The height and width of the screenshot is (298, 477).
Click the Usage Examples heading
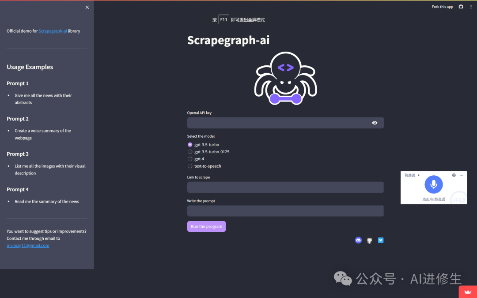(x=30, y=67)
